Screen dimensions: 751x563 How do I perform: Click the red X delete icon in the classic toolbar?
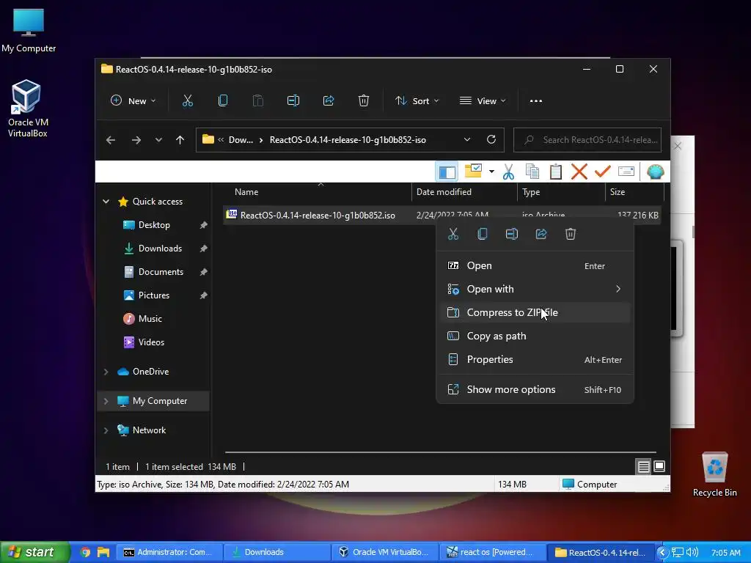(579, 172)
